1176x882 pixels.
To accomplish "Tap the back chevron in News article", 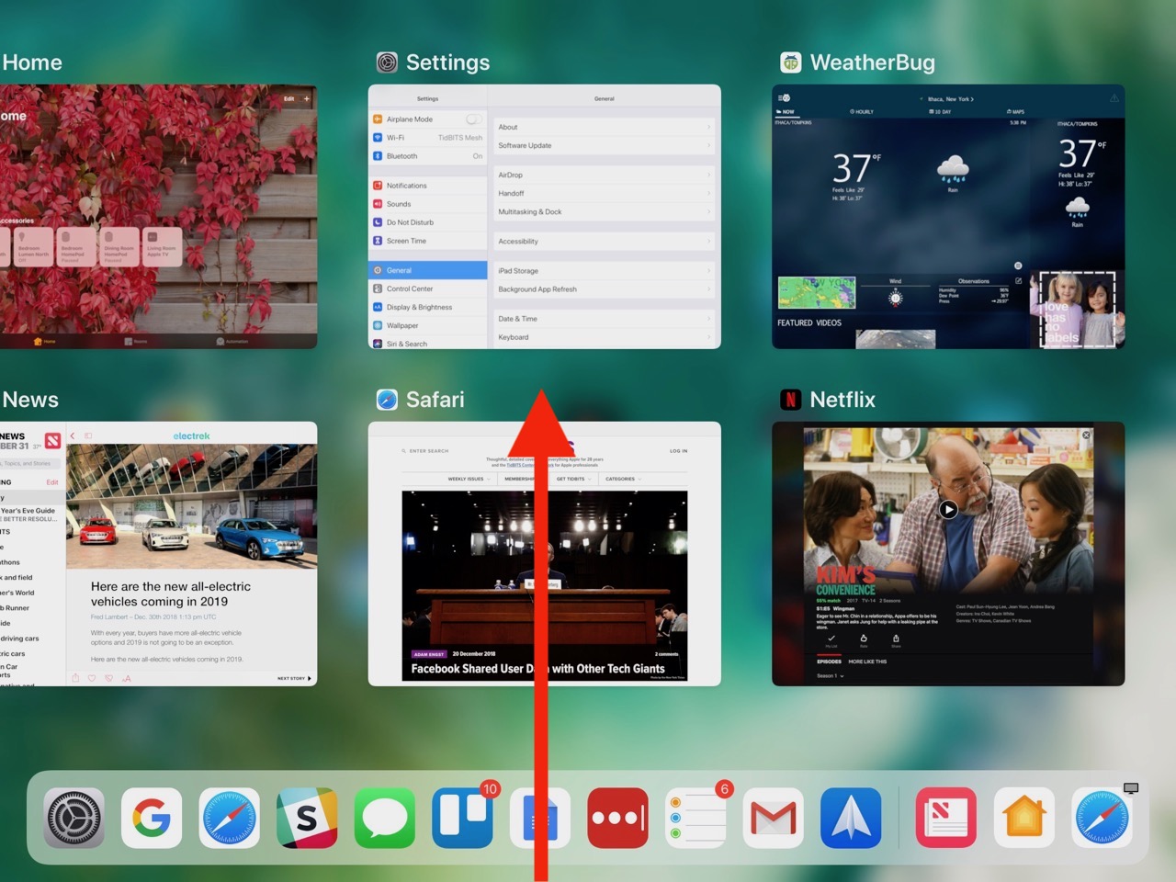I will point(73,436).
